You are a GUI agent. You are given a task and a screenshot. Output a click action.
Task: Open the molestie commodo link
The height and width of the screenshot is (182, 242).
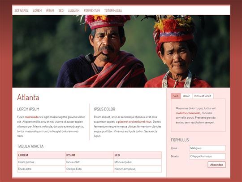coord(188,113)
